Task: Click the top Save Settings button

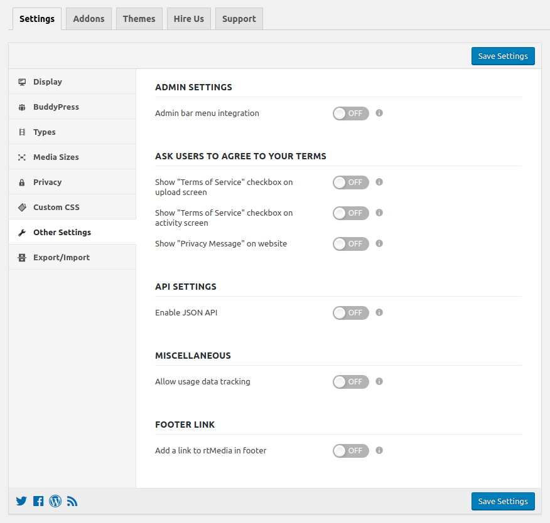Action: pyautogui.click(x=503, y=56)
